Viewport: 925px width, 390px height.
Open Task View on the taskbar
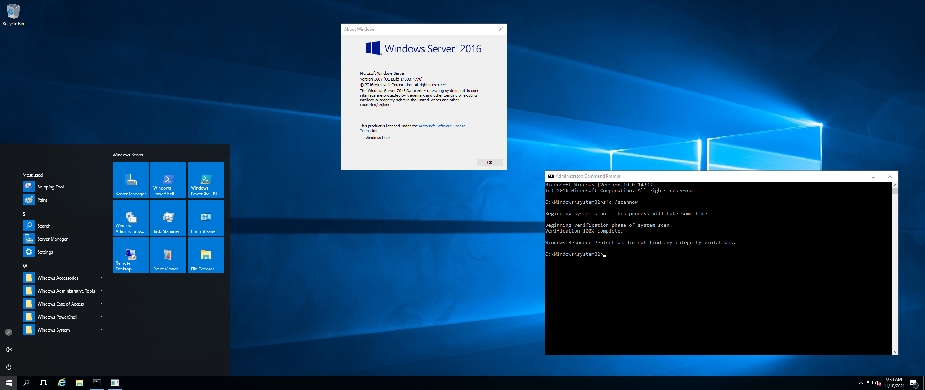pyautogui.click(x=43, y=383)
